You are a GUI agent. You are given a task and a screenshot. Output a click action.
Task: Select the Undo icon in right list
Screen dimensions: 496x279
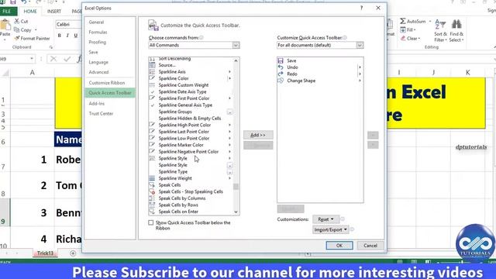coord(281,67)
